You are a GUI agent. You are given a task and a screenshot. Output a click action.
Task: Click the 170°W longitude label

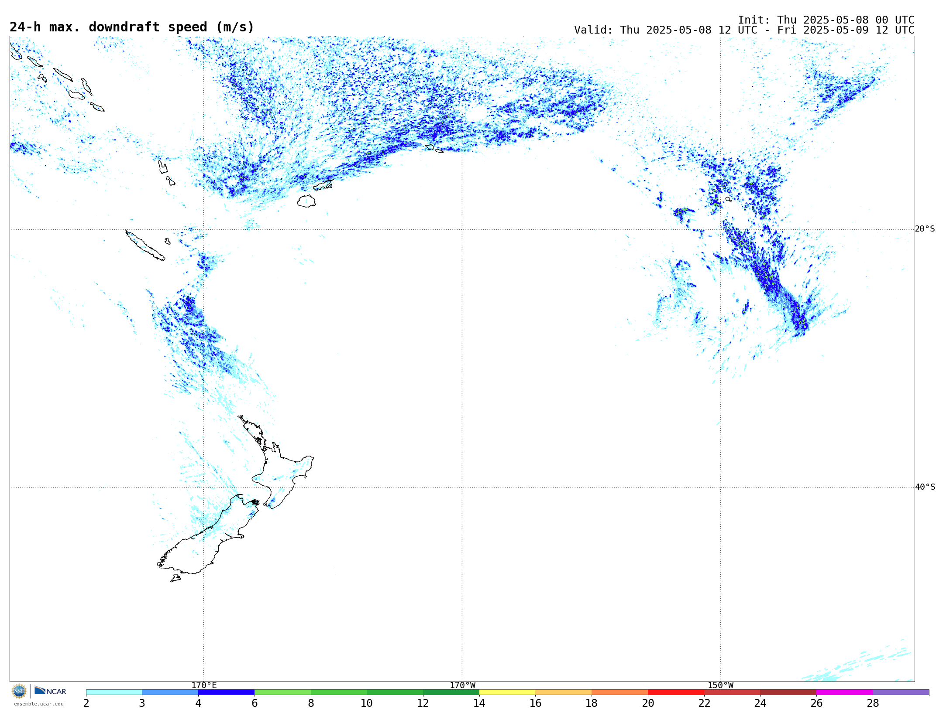pos(462,685)
